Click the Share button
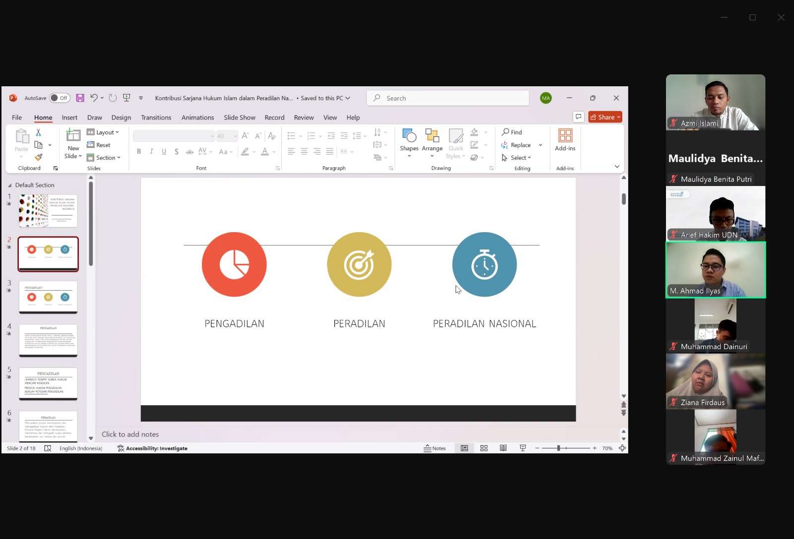 (x=605, y=117)
